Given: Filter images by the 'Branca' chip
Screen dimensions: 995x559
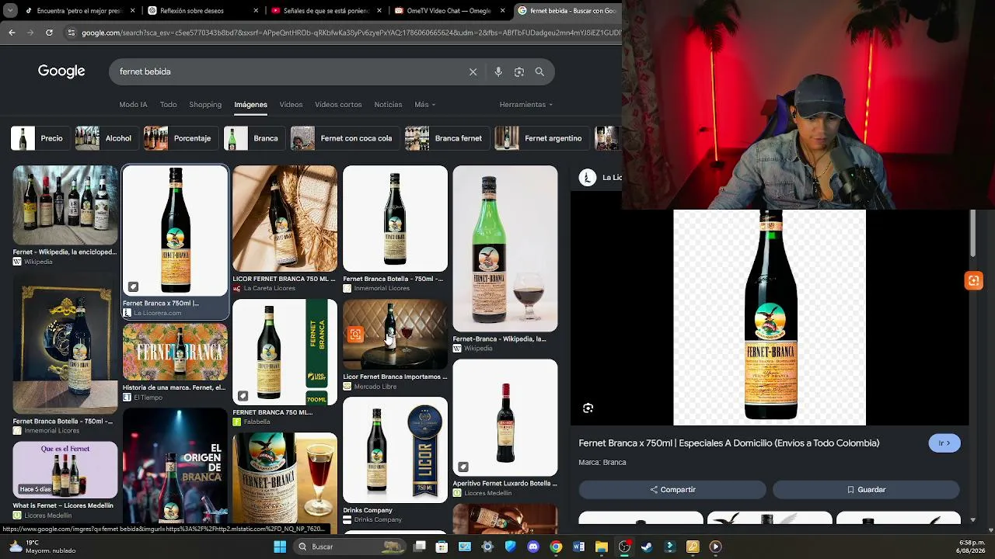Looking at the screenshot, I should [253, 138].
